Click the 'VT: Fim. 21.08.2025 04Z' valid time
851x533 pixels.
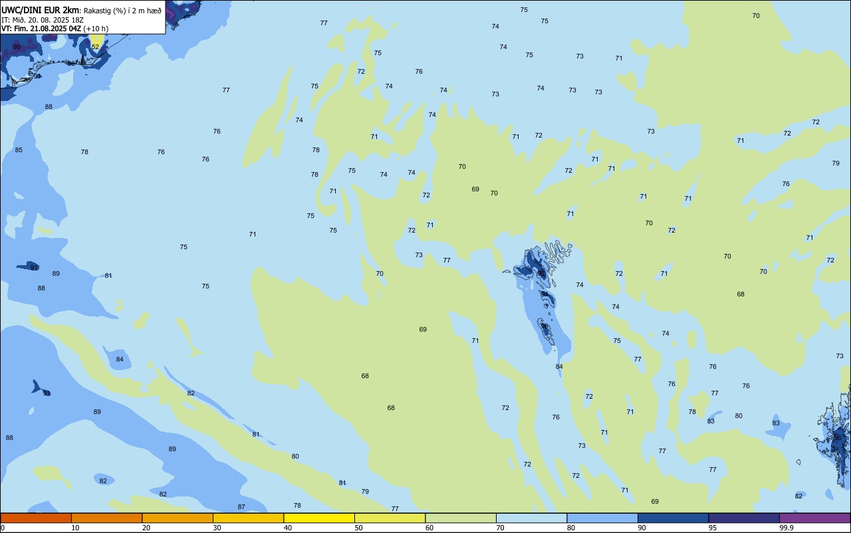41,29
